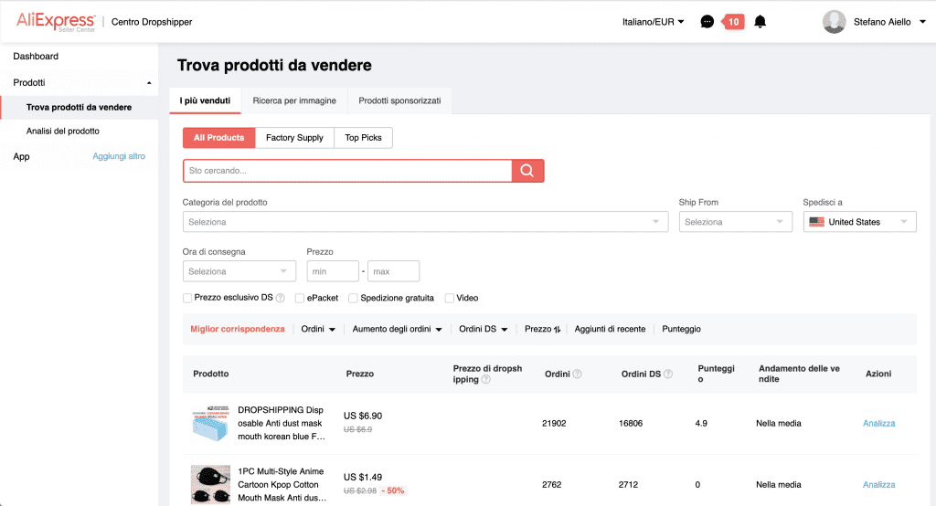Expand the Aumento degli ordini sort dropdown
The image size is (936, 506).
tap(397, 329)
